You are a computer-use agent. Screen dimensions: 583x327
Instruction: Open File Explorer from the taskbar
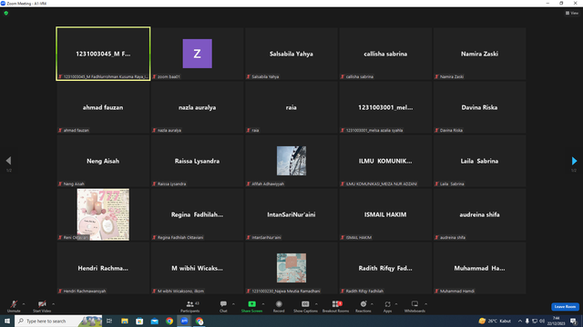point(125,321)
